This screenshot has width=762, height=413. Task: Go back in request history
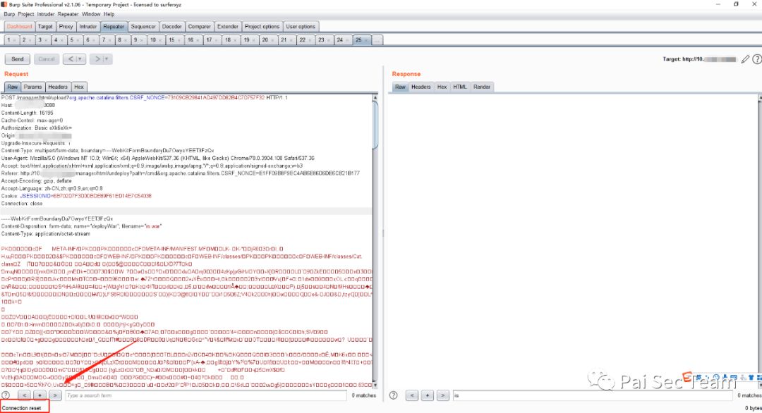pos(71,59)
